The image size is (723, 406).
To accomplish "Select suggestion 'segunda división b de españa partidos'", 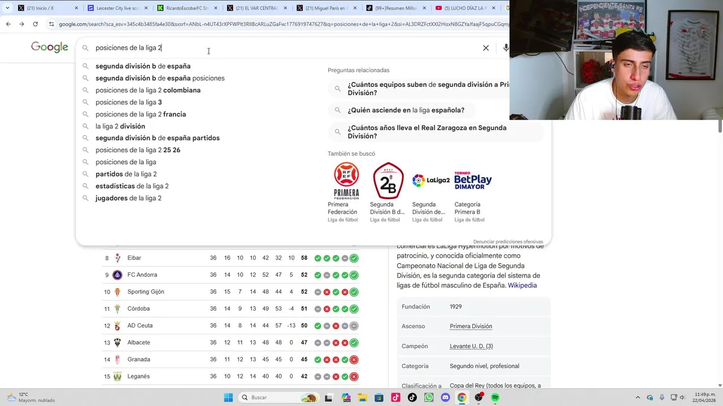I will (158, 138).
